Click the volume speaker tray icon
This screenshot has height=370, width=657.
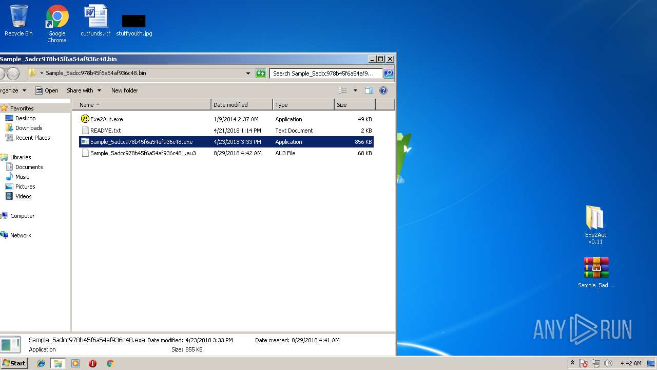(x=608, y=363)
